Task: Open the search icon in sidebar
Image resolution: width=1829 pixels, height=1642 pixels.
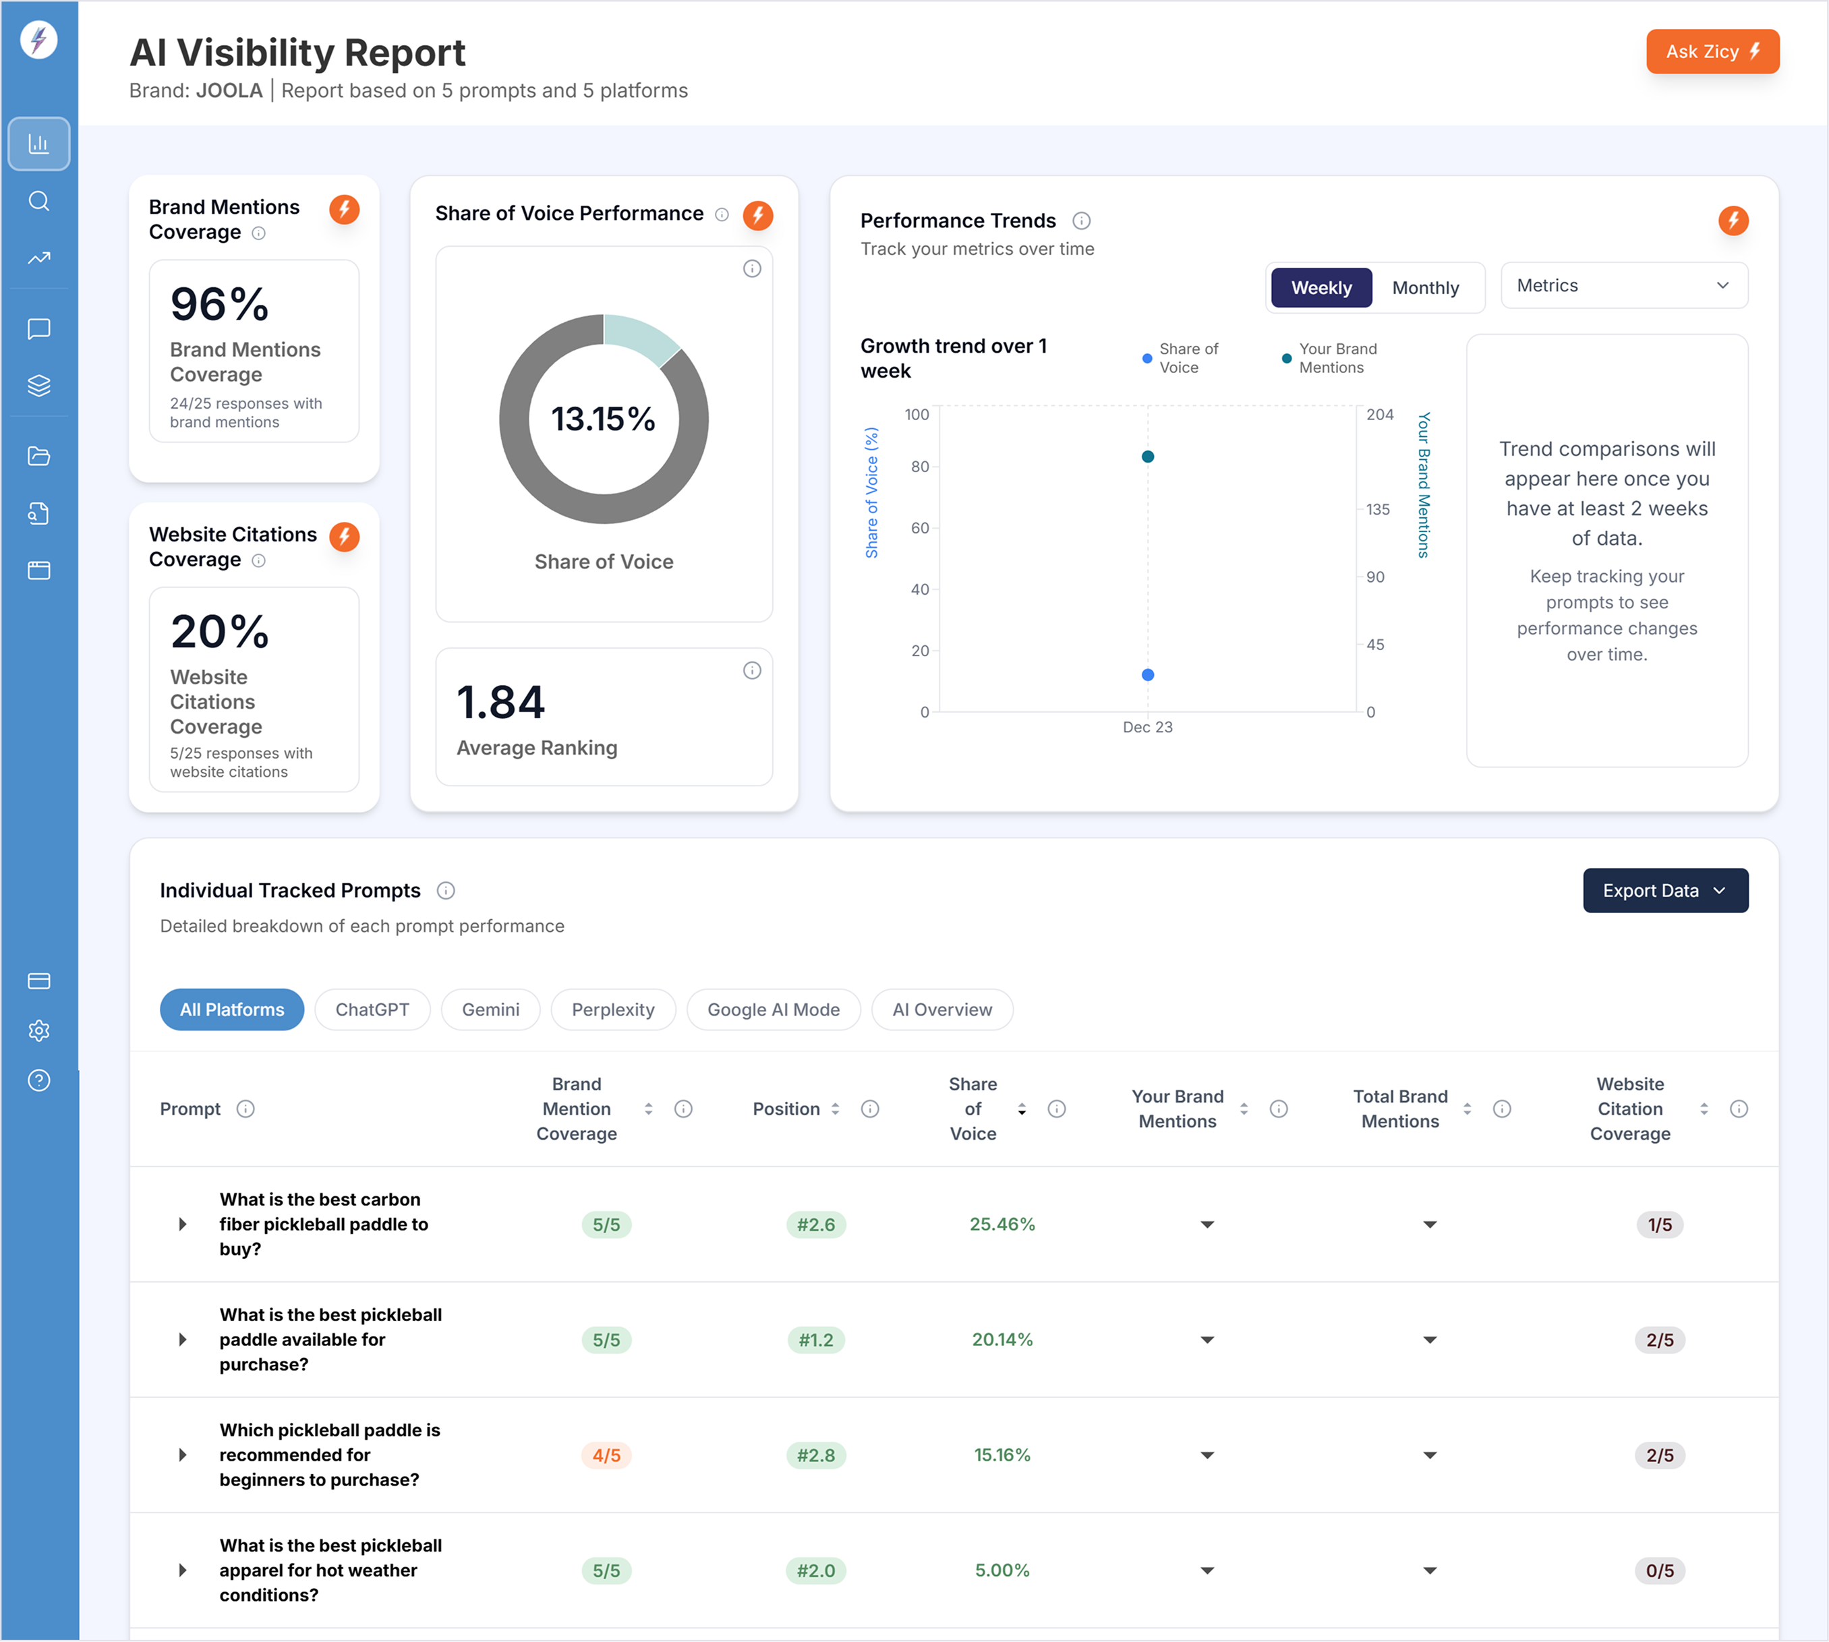Action: tap(39, 200)
